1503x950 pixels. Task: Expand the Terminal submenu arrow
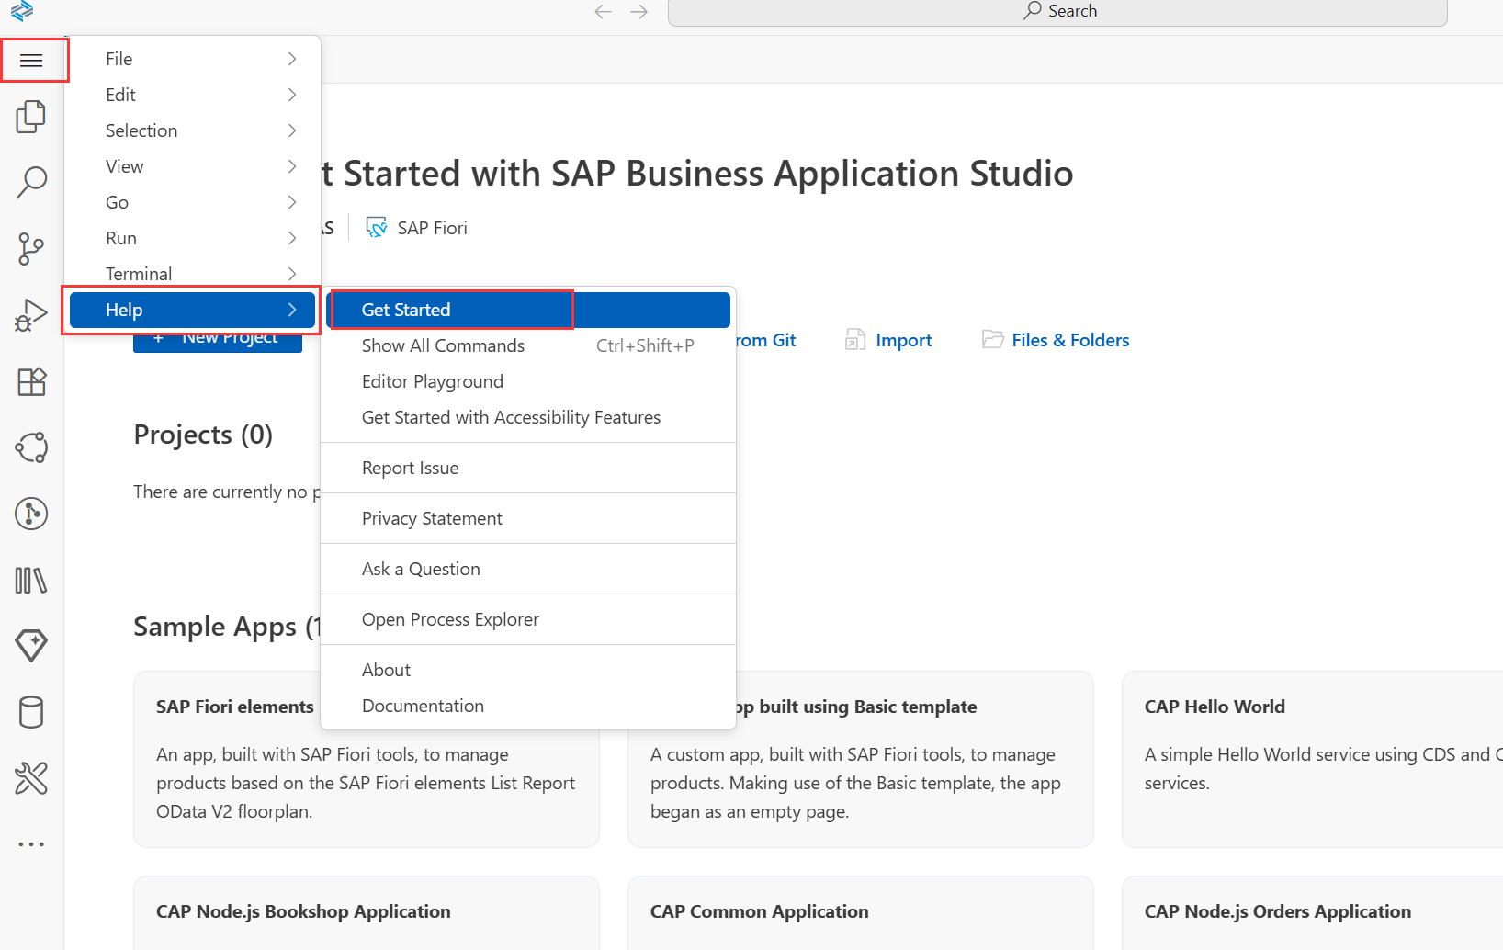(292, 274)
